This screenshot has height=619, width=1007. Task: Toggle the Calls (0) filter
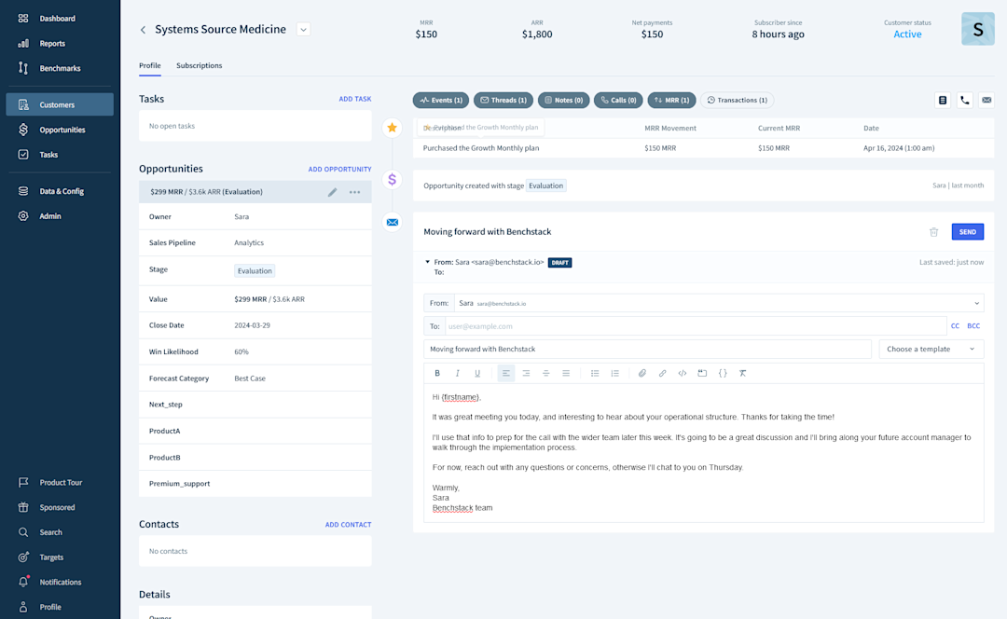tap(618, 100)
